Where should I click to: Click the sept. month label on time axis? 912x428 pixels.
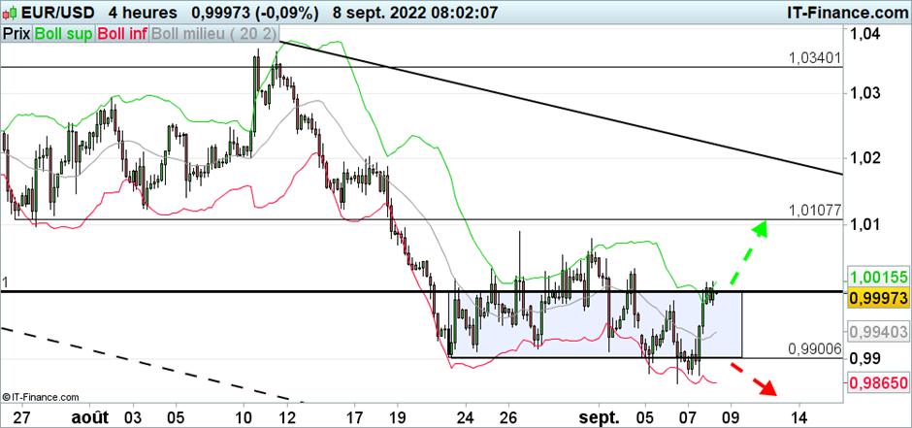[x=600, y=417]
